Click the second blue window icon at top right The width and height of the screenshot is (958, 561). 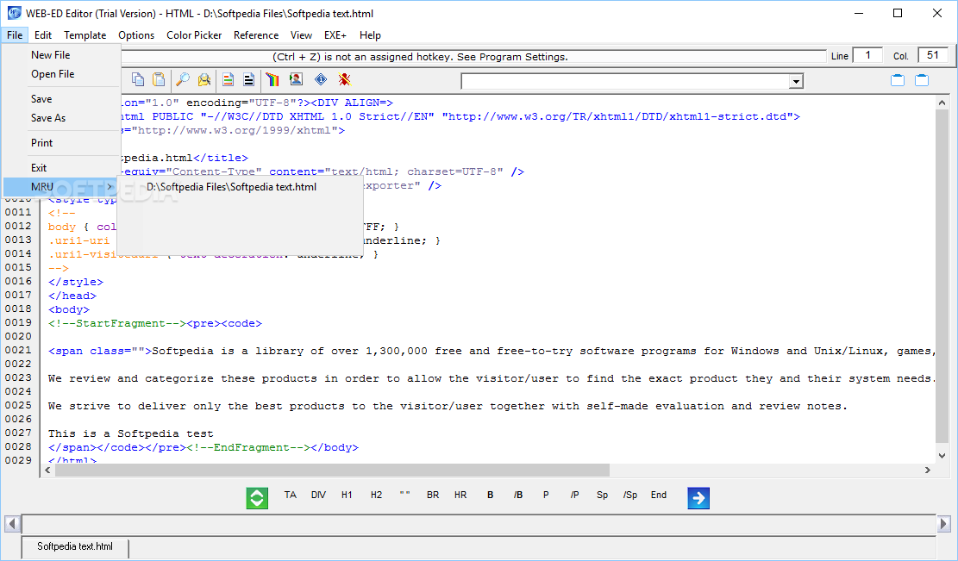[x=922, y=80]
